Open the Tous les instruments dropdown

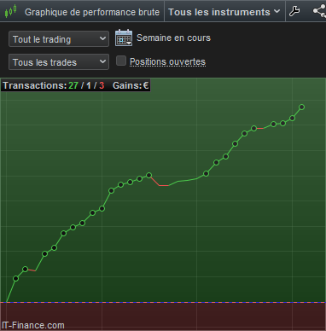[x=224, y=12]
